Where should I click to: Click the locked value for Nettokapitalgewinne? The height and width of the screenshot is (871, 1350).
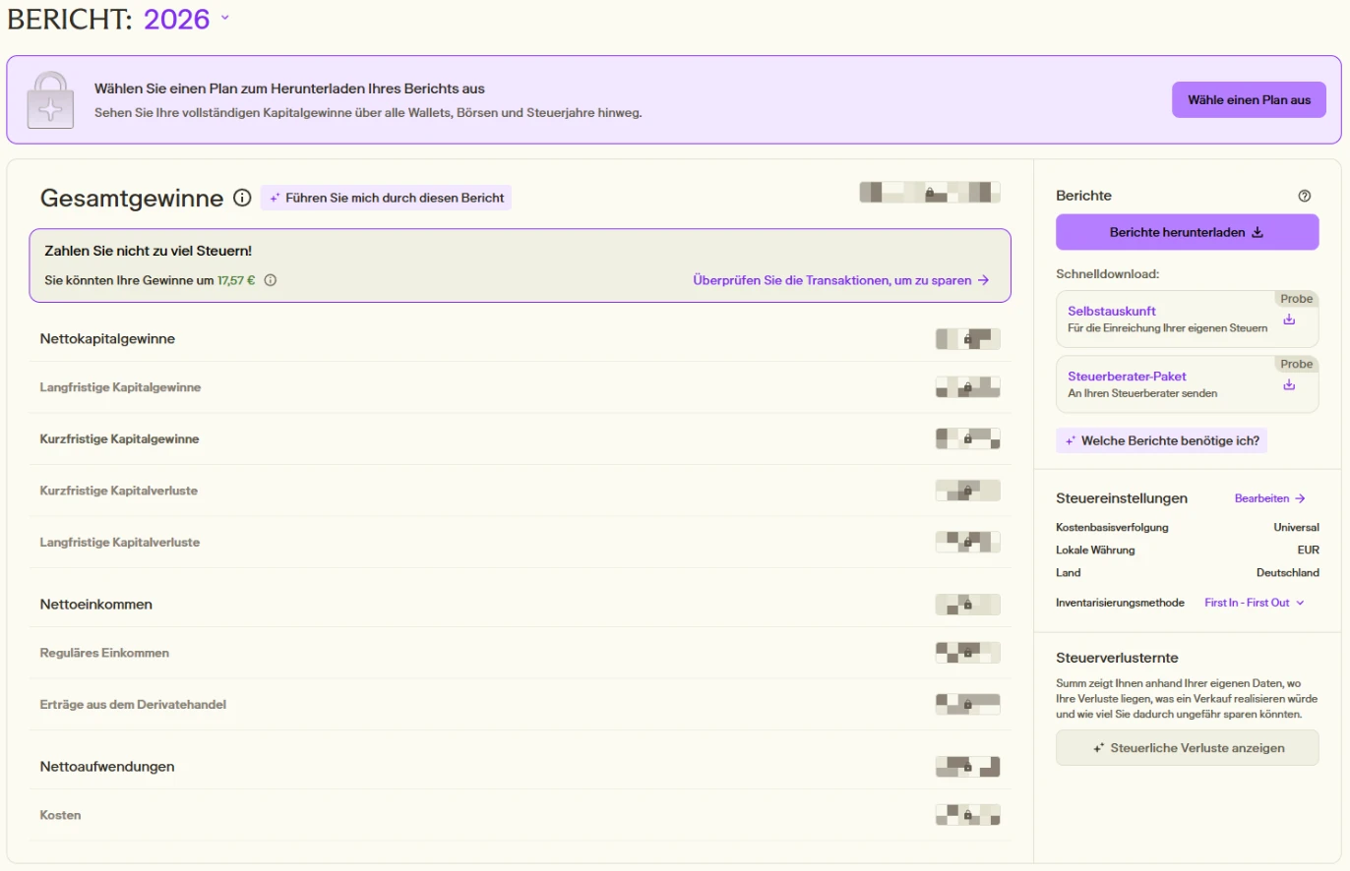[x=967, y=339]
